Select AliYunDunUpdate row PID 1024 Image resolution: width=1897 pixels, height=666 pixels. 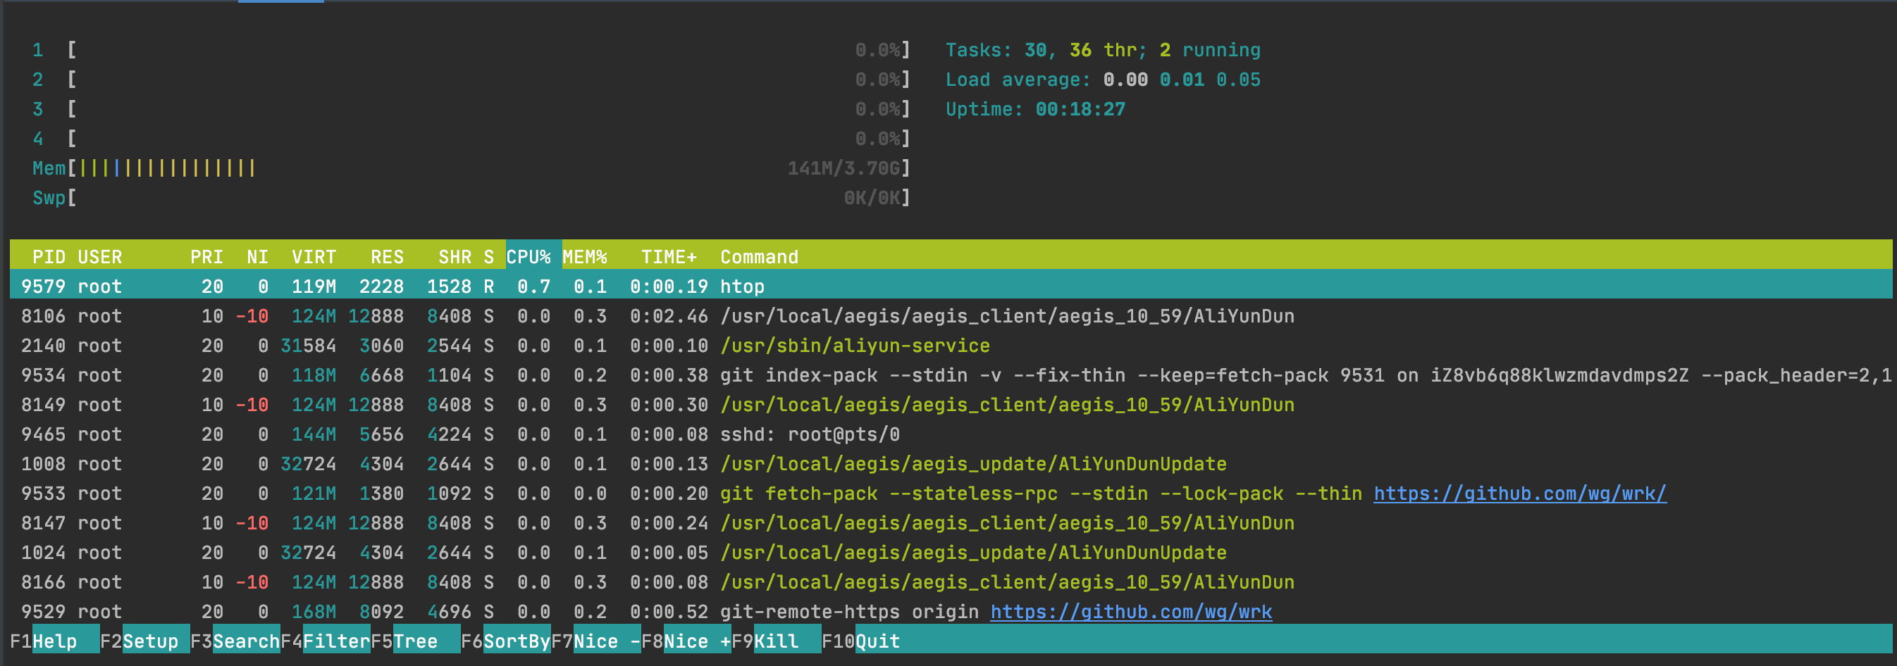click(x=951, y=553)
